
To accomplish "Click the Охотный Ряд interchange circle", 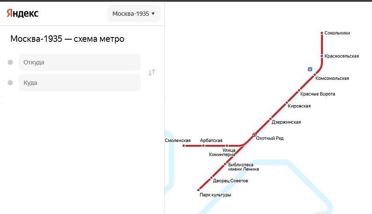I will 254,135.
